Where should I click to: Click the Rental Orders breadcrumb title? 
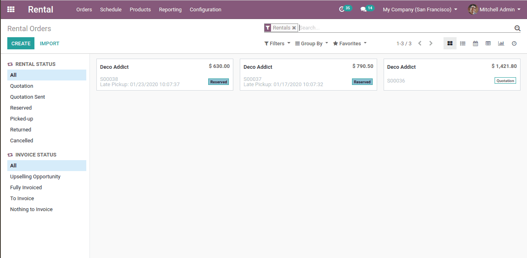coord(29,29)
